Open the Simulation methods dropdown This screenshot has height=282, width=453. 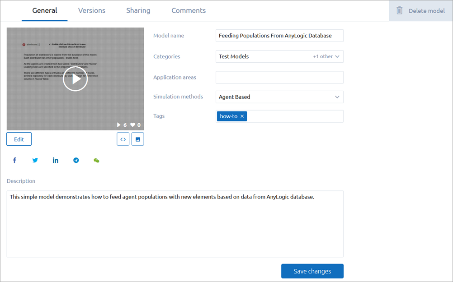click(x=337, y=97)
